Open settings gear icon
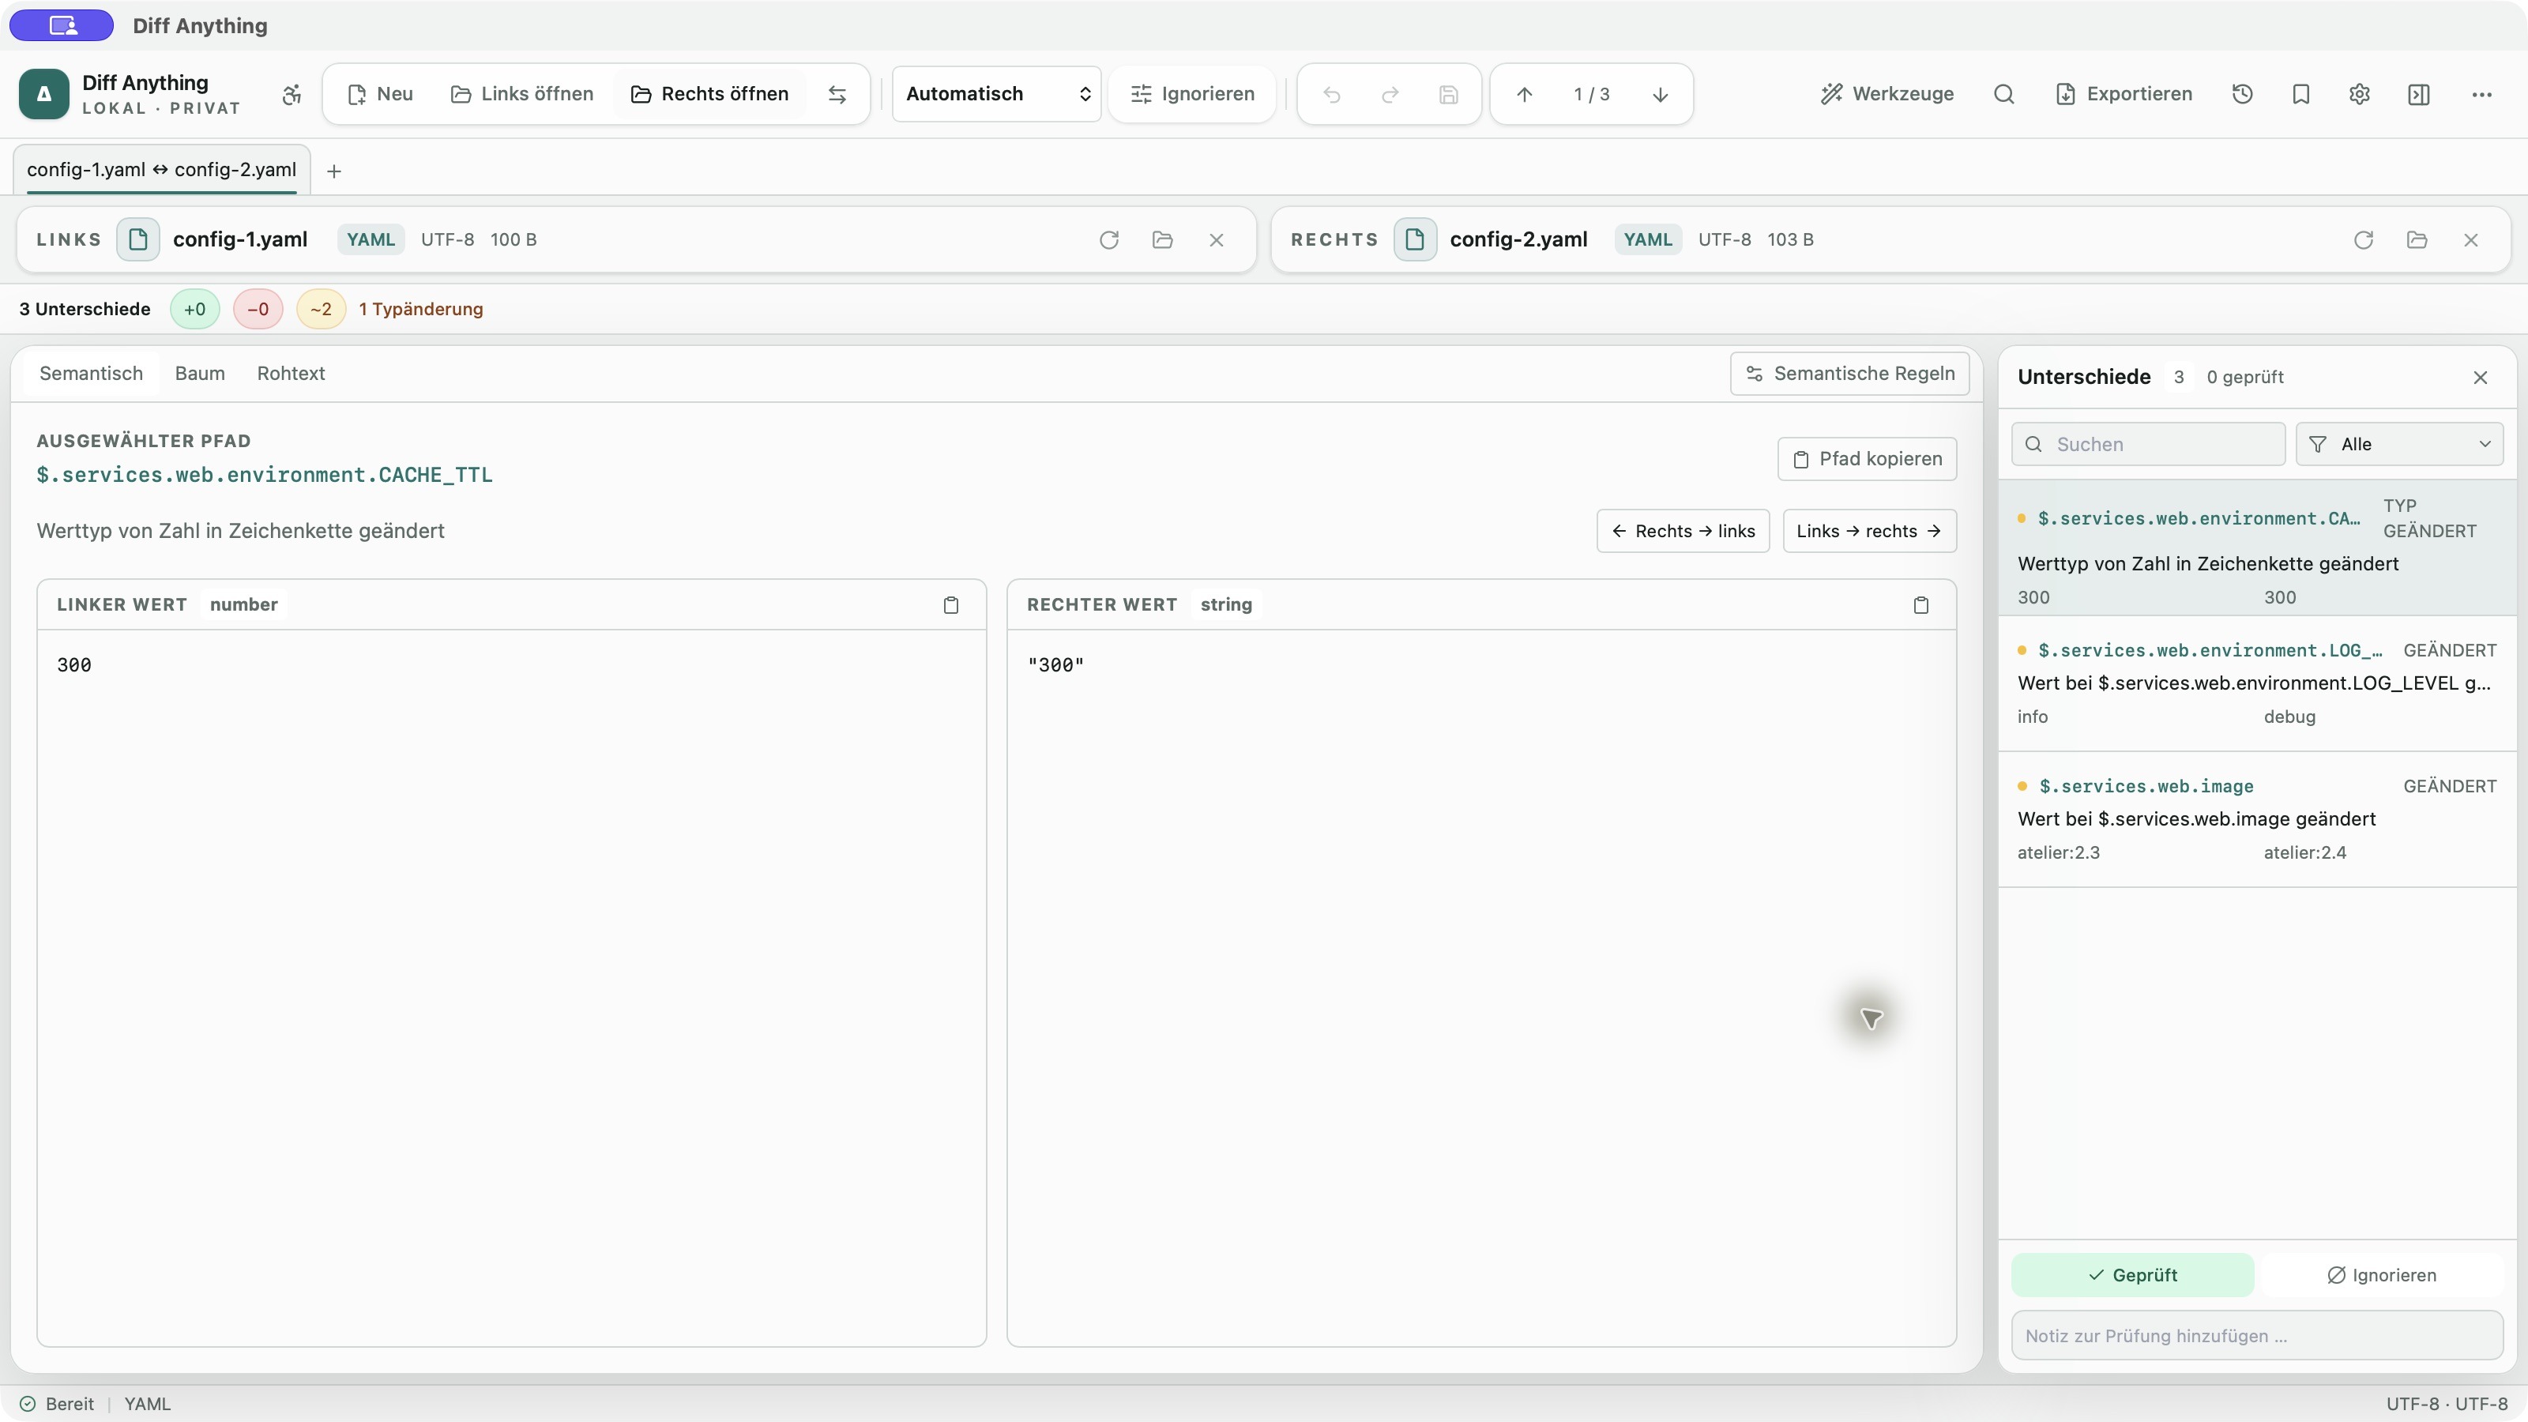 (x=2361, y=94)
